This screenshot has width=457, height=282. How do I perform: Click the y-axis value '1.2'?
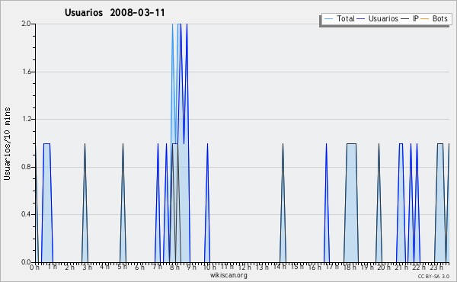click(26, 119)
